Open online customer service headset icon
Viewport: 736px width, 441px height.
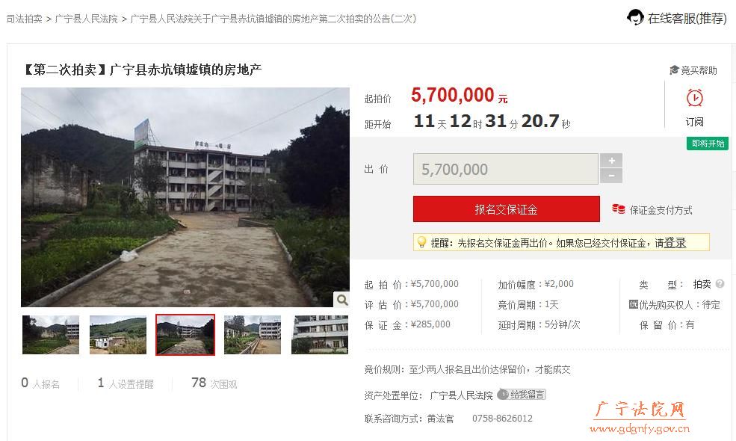[x=635, y=17]
